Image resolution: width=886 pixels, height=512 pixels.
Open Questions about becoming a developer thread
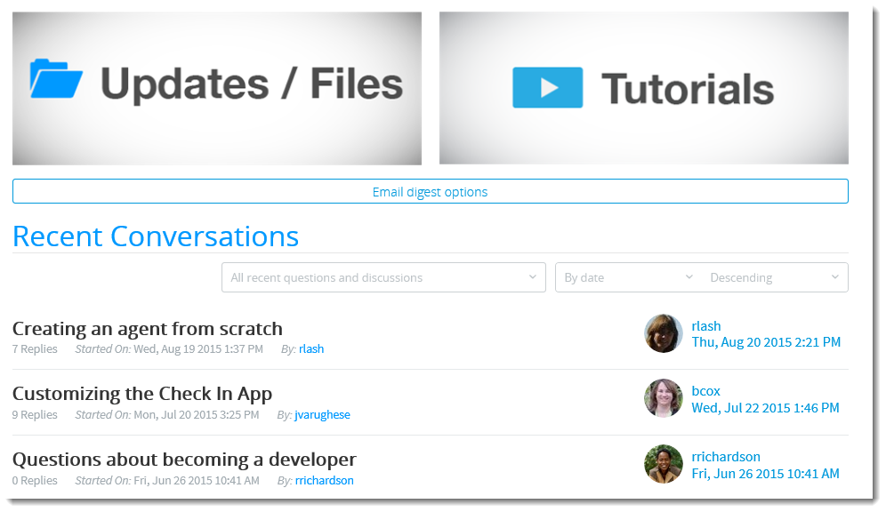coord(184,460)
